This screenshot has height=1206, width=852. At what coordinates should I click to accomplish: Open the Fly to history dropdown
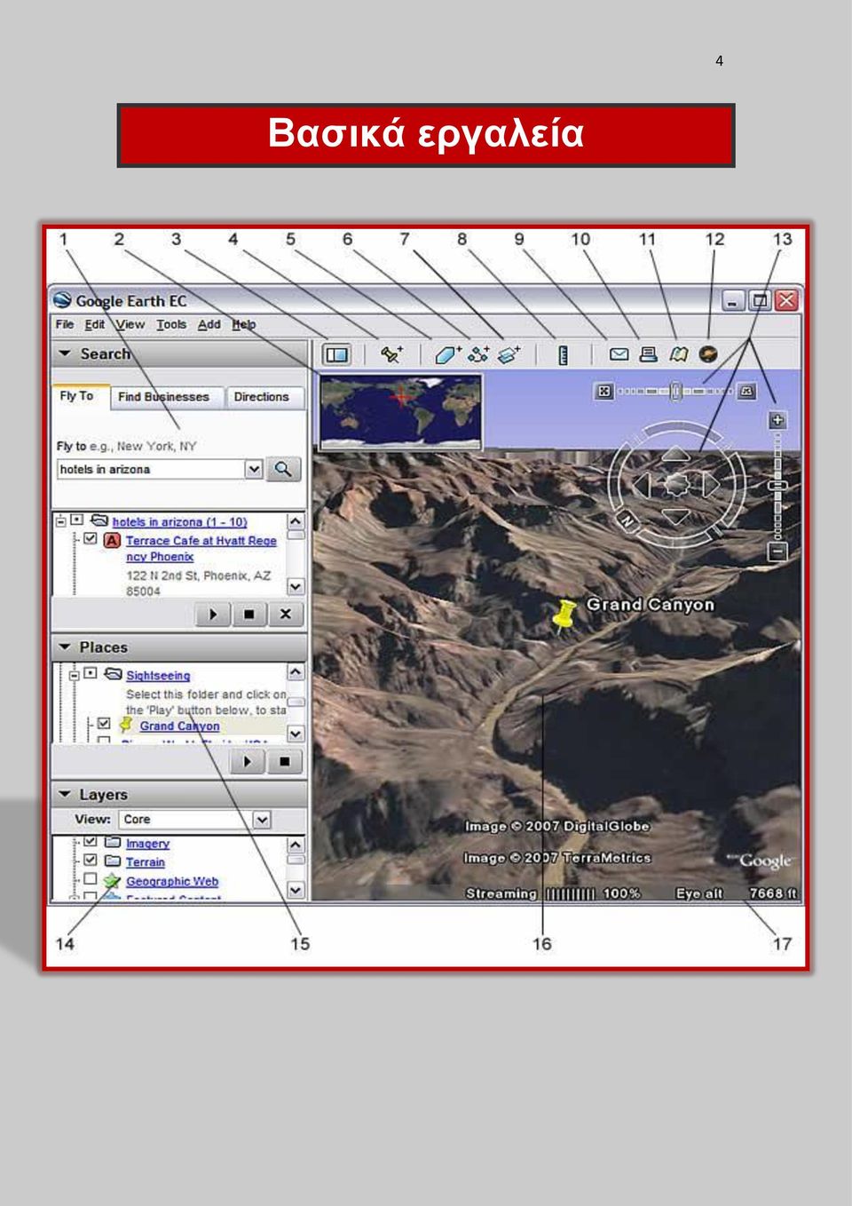coord(254,469)
